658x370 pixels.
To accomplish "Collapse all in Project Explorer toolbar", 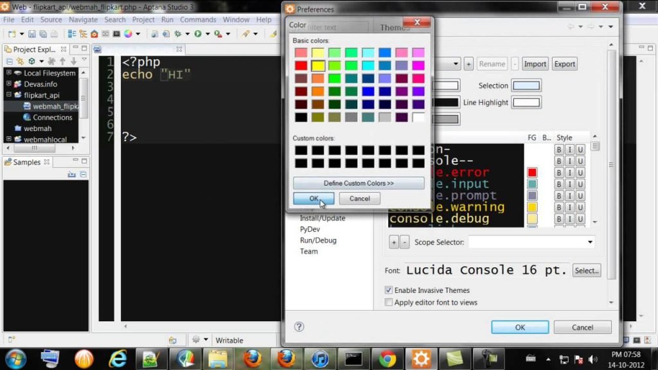I will pos(9,61).
